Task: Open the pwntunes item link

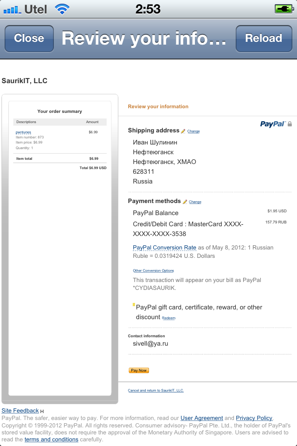Action: 23,132
